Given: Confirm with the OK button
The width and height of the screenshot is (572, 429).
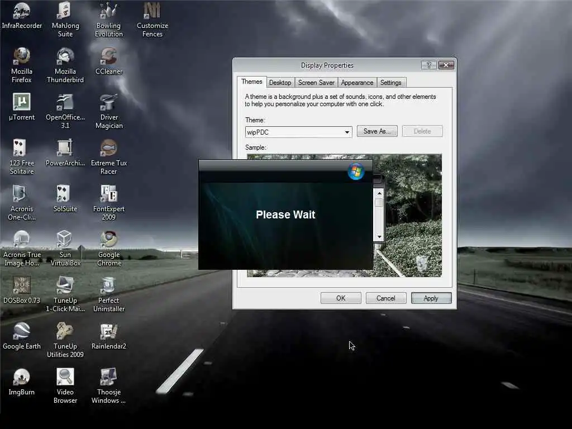Looking at the screenshot, I should pos(341,298).
